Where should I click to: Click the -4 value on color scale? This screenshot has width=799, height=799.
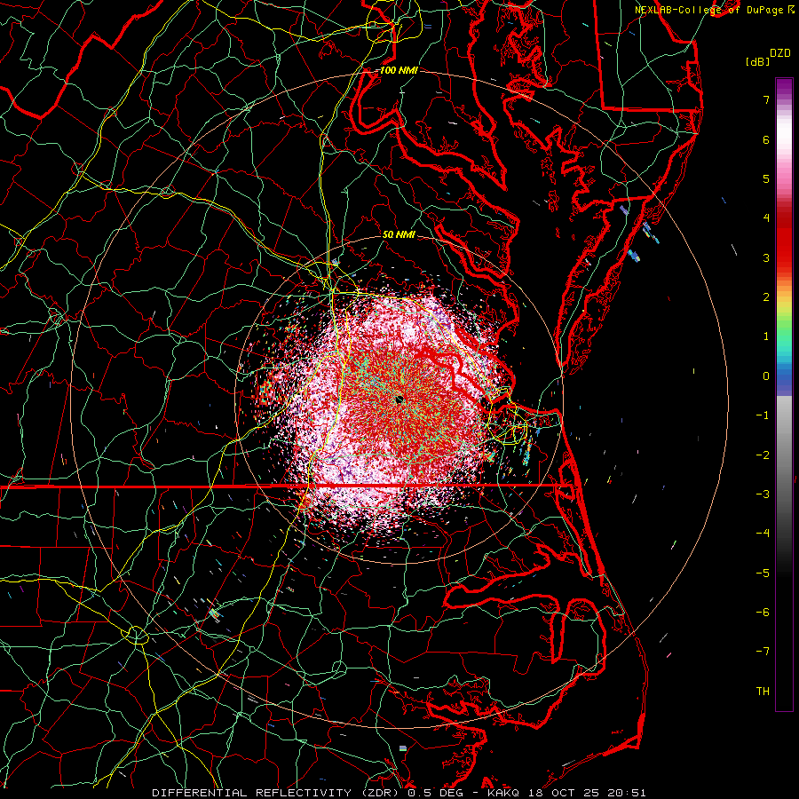[x=763, y=534]
